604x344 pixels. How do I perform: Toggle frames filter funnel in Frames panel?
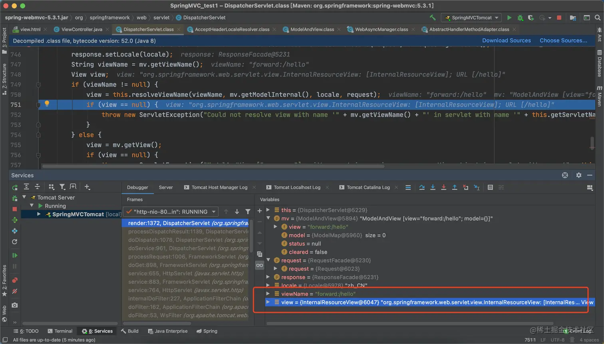(248, 212)
